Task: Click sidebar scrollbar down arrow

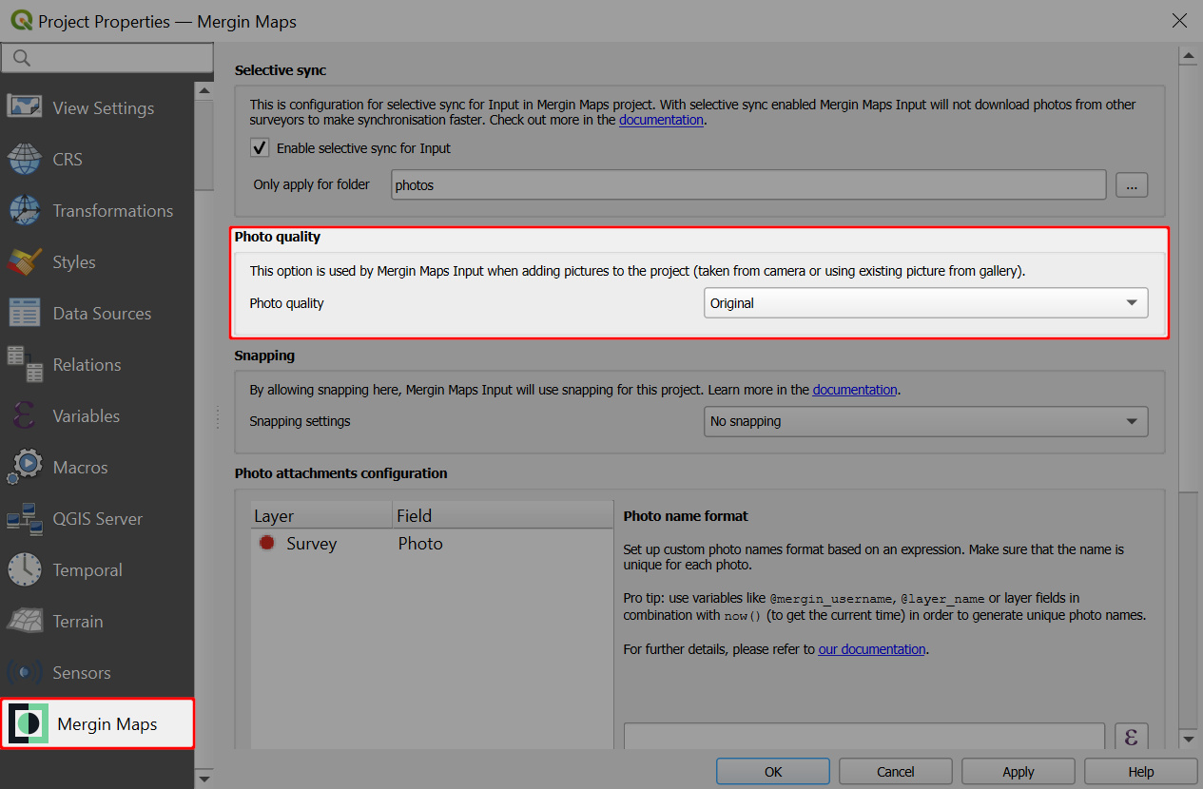Action: pyautogui.click(x=204, y=779)
